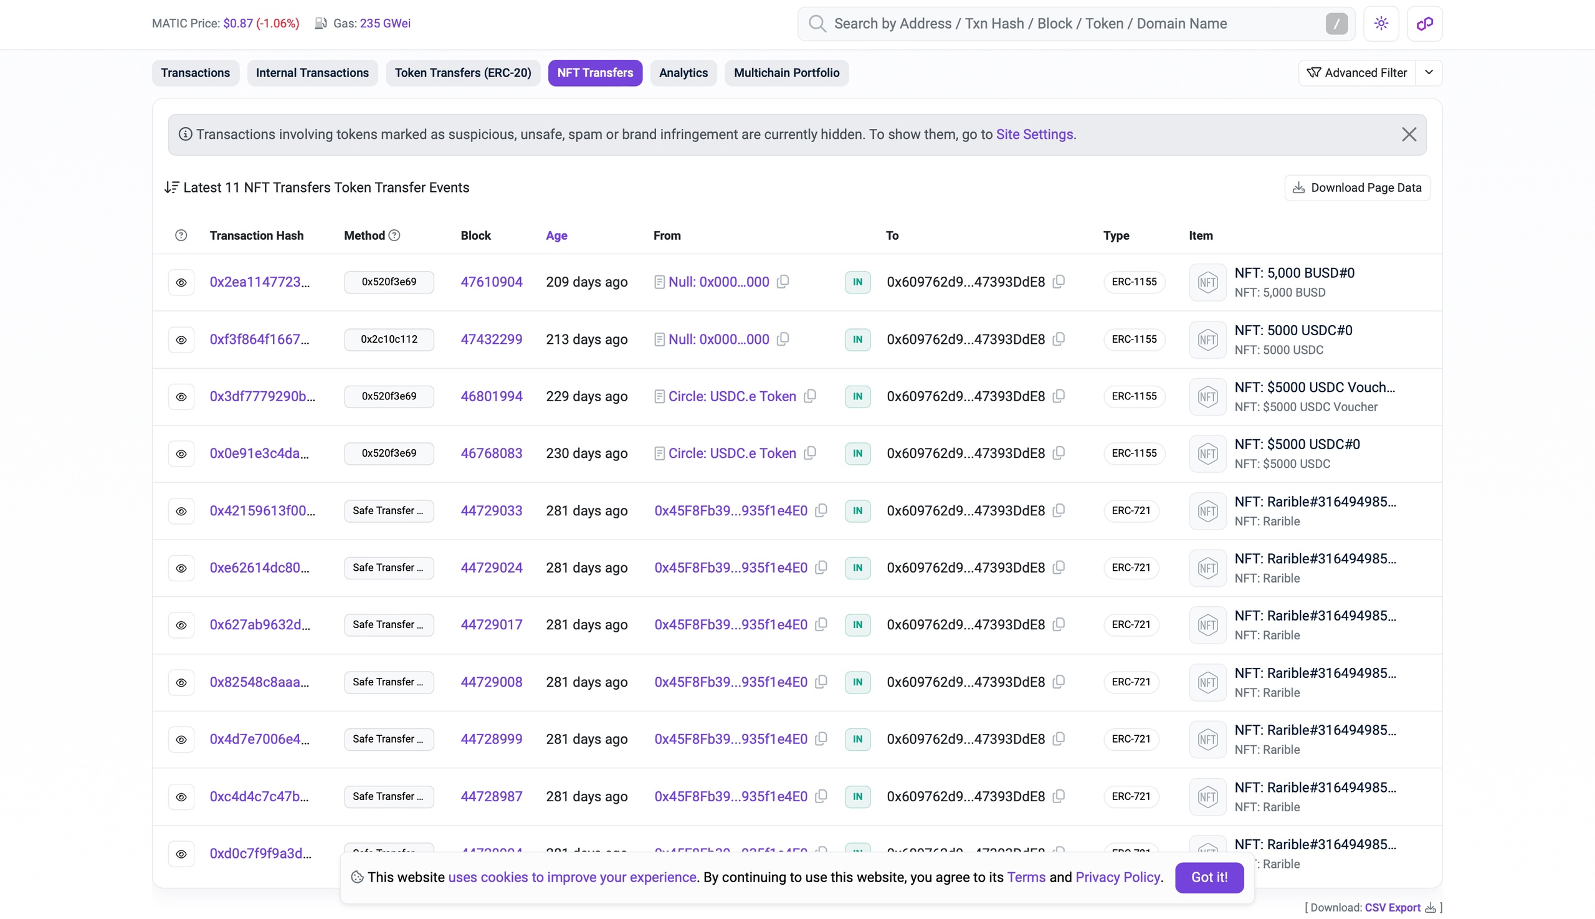
Task: Accept cookies with the Got it! button
Action: click(1209, 877)
